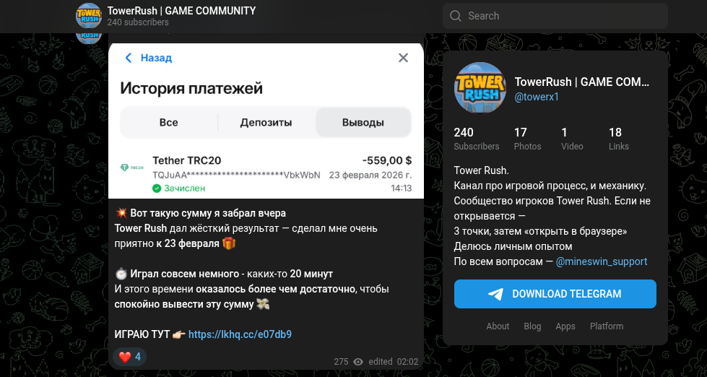This screenshot has width=707, height=377.
Task: Open the large Tower Rush profile picture
Action: (x=480, y=88)
